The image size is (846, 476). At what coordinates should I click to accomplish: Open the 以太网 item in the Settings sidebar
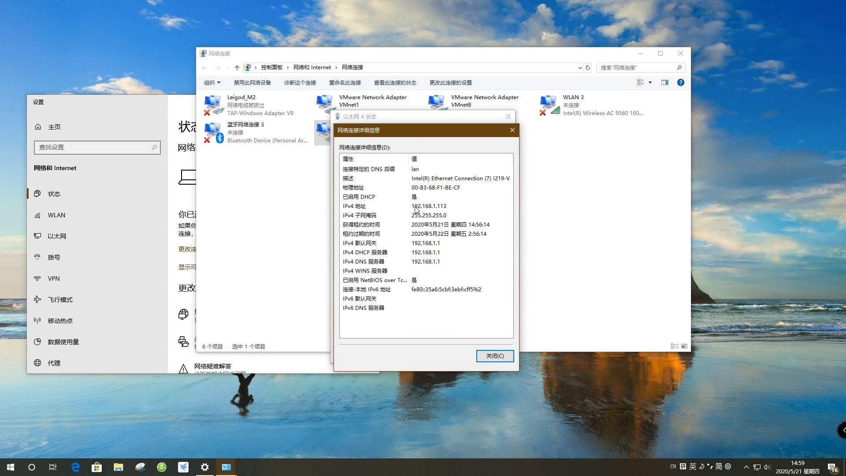tap(57, 236)
